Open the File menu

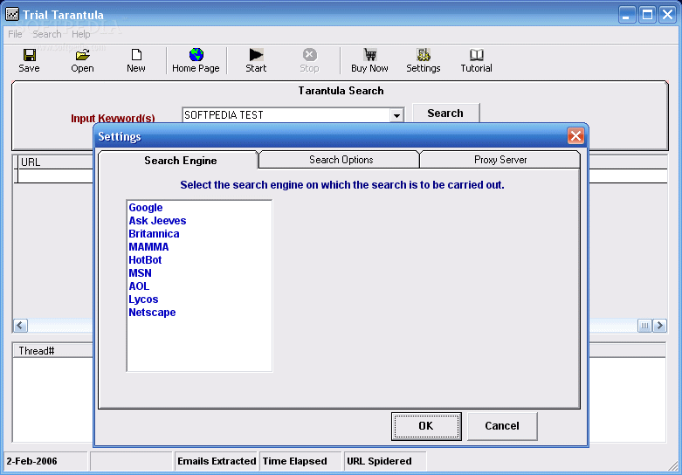coord(15,34)
